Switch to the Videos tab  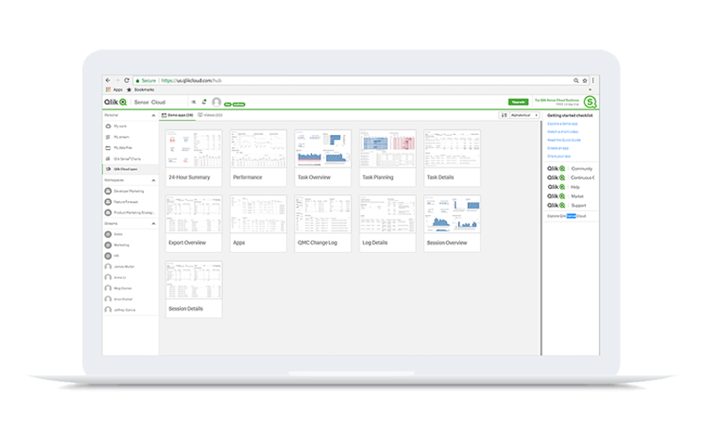(x=211, y=116)
